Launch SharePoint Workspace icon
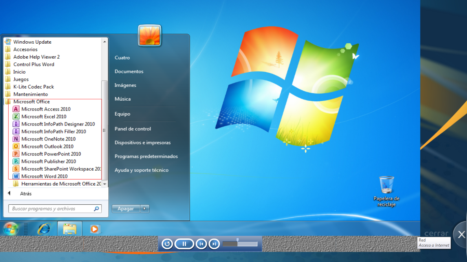Image resolution: width=467 pixels, height=262 pixels. coord(16,169)
